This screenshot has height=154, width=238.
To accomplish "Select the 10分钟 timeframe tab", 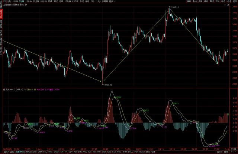I will coord(68,1).
